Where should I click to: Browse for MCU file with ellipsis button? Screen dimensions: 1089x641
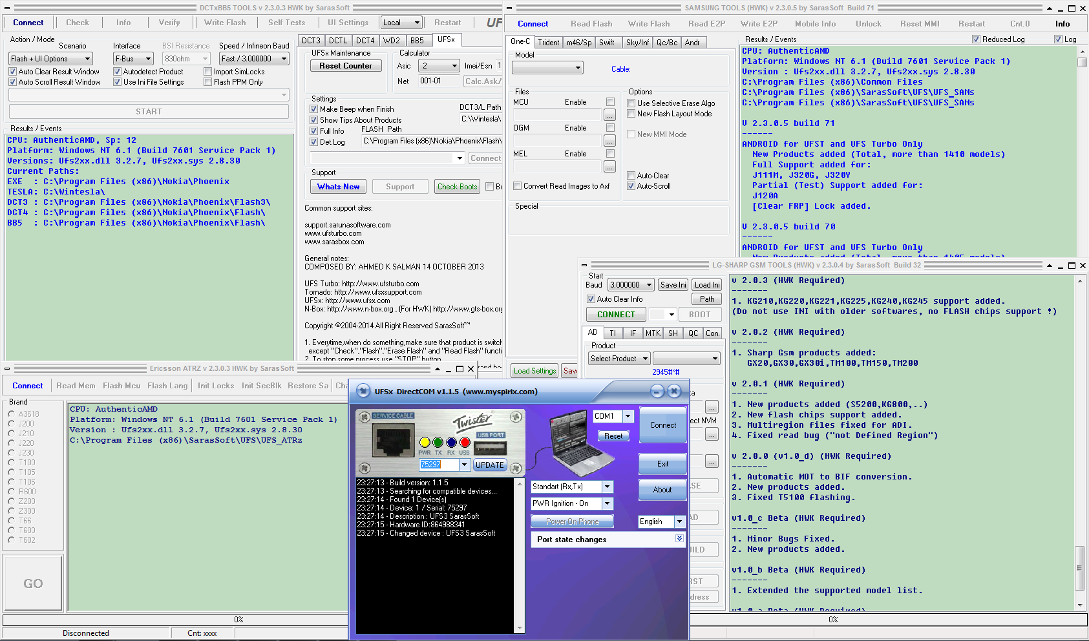[609, 115]
